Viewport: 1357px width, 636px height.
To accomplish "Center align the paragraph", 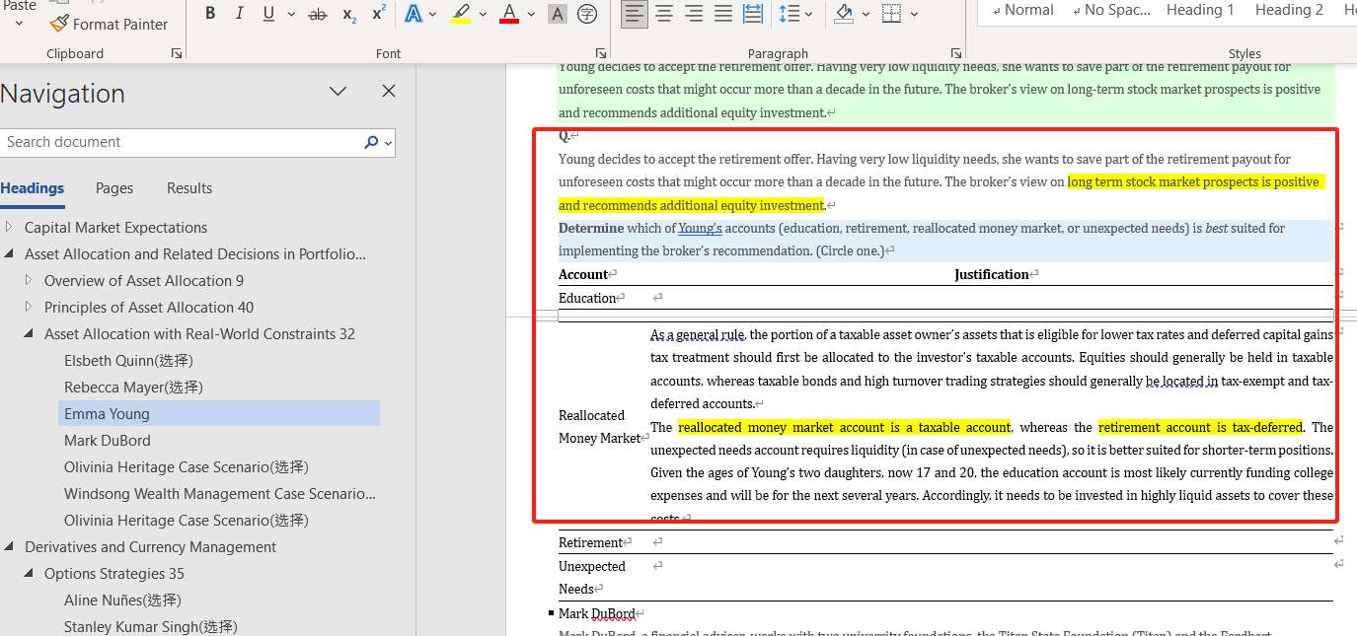I will pos(664,14).
